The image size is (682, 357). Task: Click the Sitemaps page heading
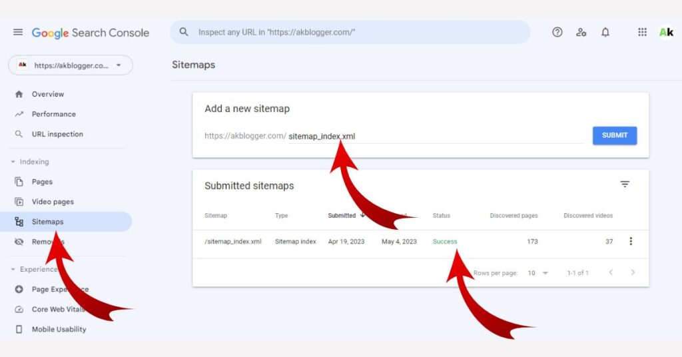194,65
